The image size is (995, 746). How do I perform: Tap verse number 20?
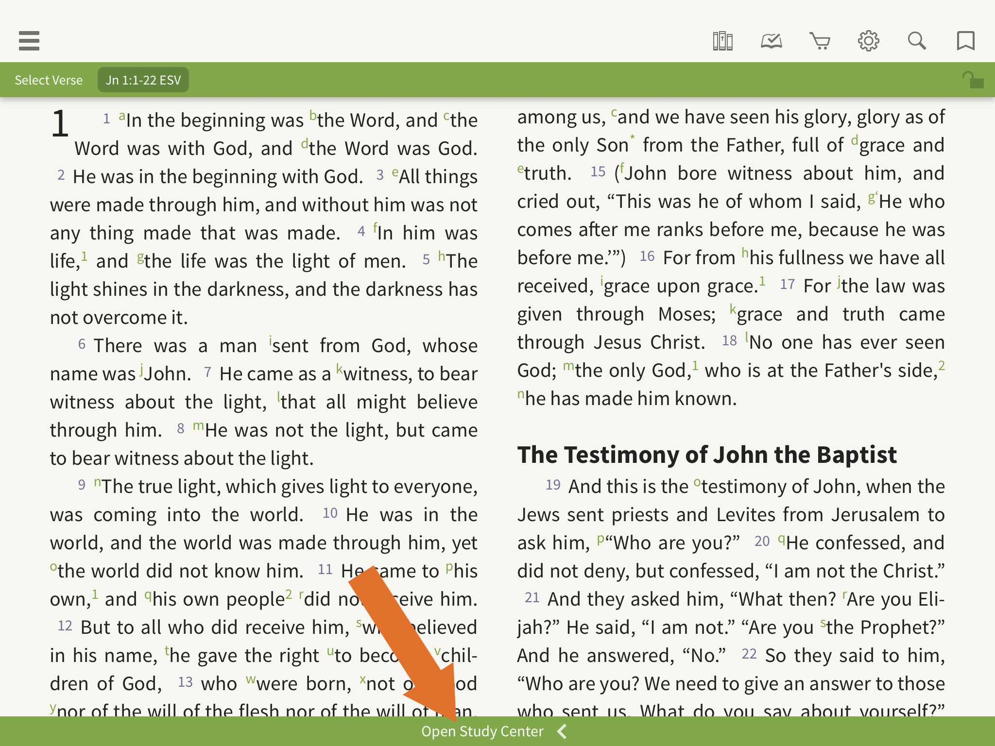coord(762,541)
